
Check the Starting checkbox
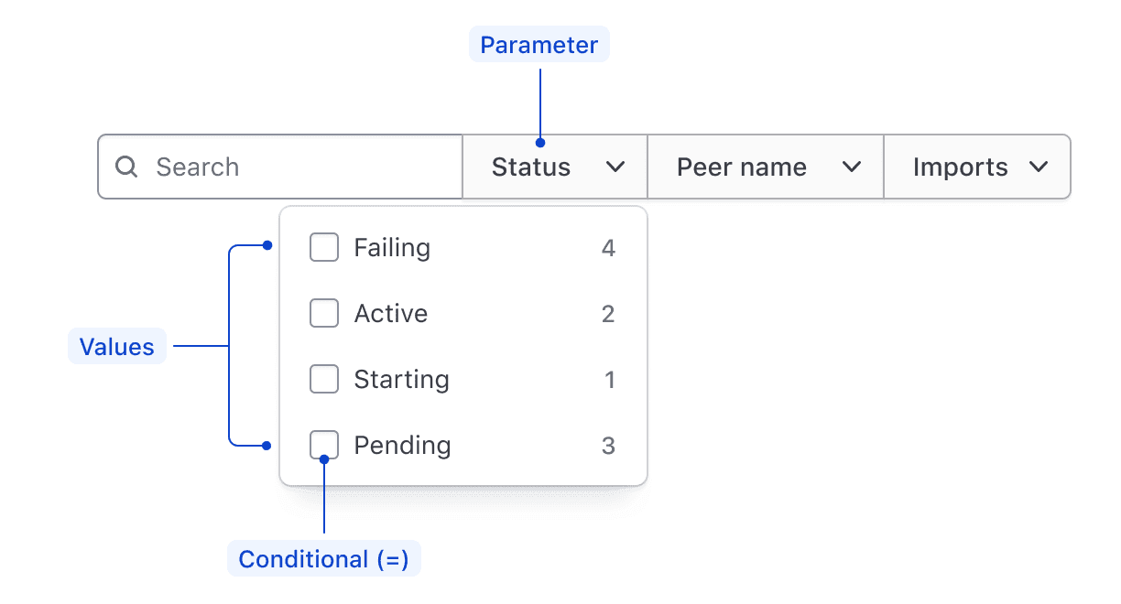tap(323, 379)
